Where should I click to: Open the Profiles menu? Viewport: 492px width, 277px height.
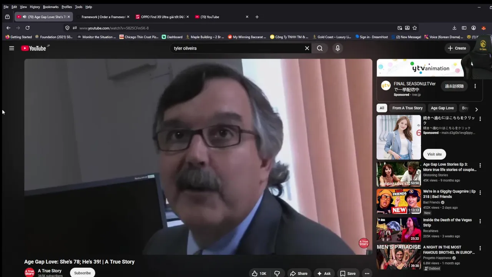67,7
